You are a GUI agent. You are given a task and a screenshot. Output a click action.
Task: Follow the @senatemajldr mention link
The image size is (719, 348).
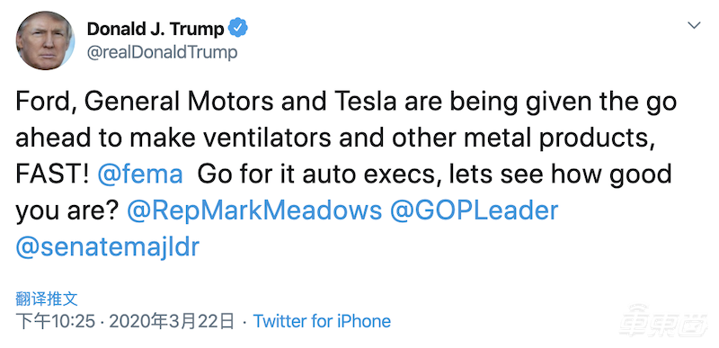pyautogui.click(x=108, y=246)
